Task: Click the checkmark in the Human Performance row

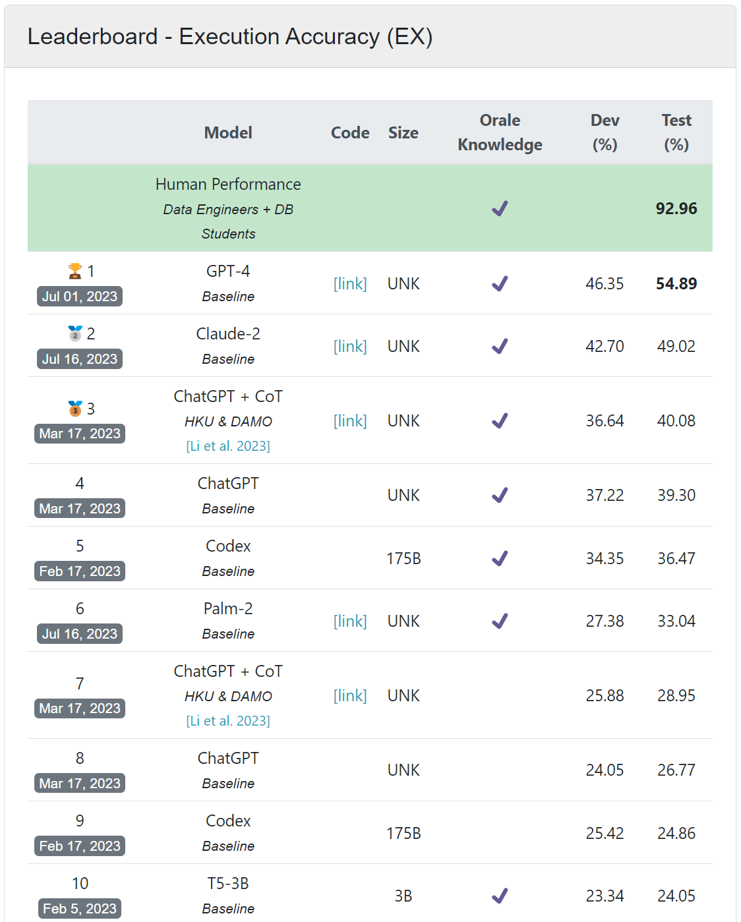Action: click(x=500, y=208)
